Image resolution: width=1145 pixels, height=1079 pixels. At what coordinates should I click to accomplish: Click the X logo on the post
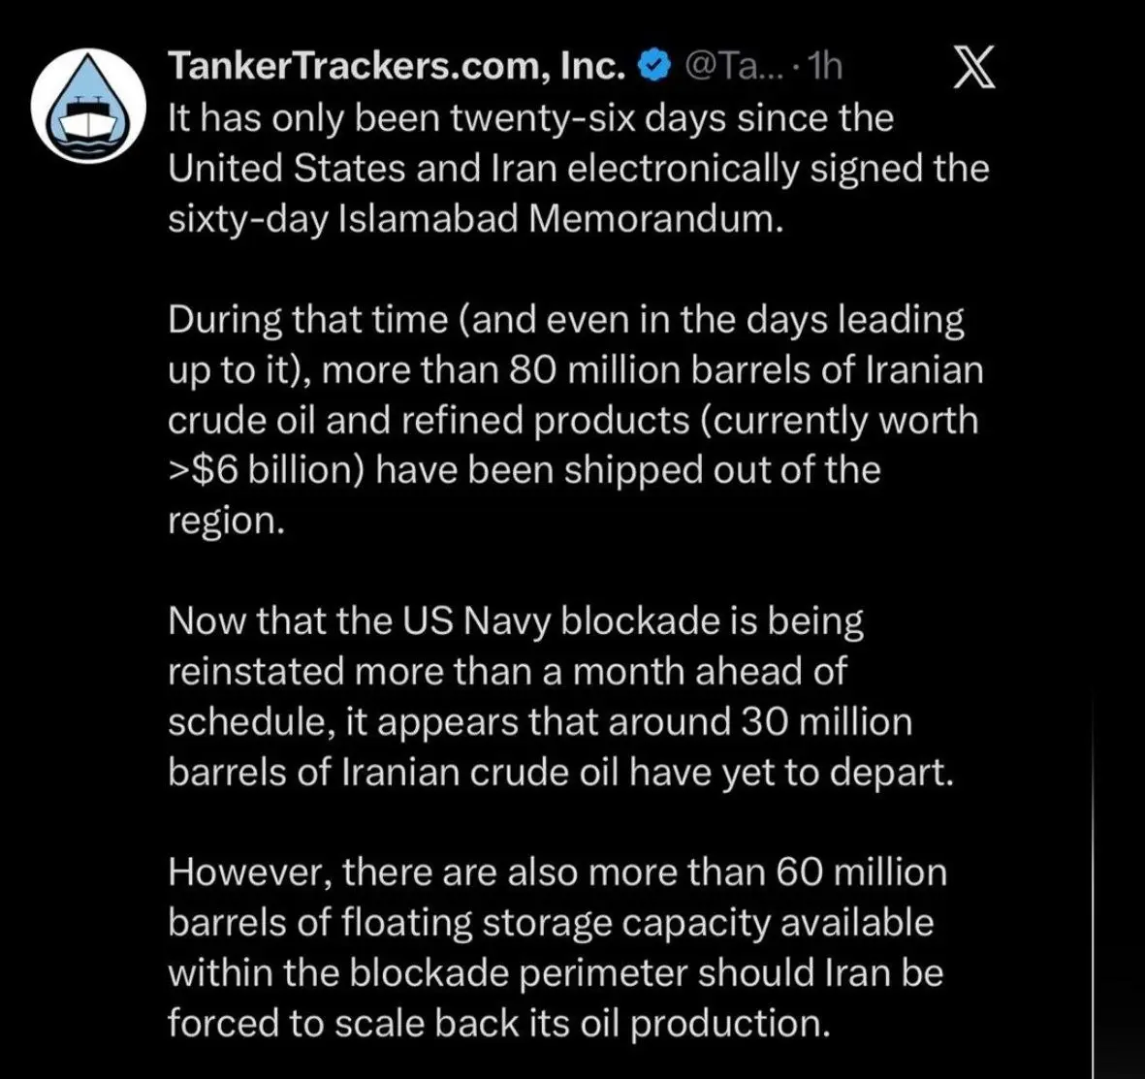(x=974, y=67)
